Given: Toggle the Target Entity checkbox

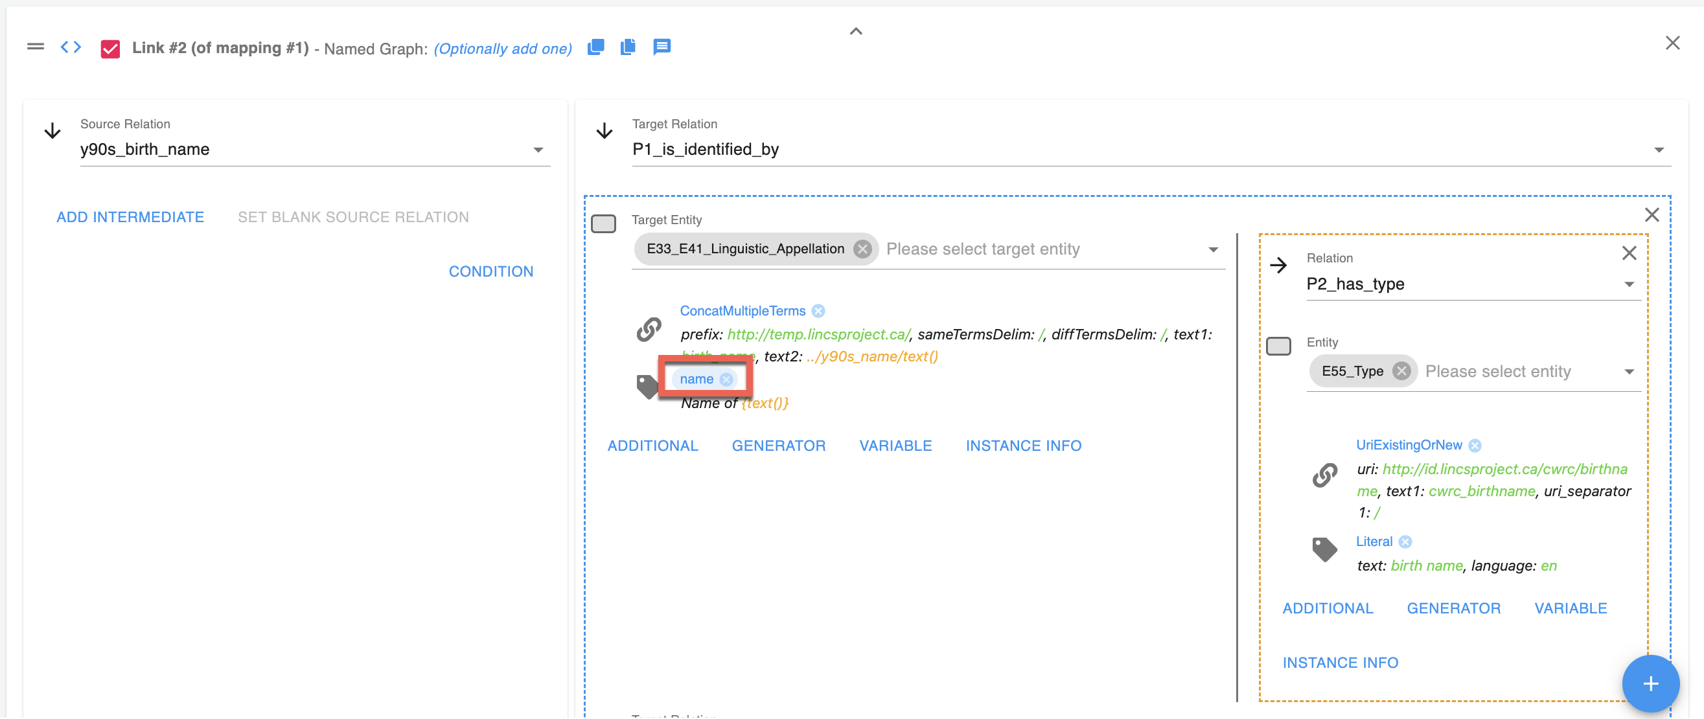Looking at the screenshot, I should tap(603, 223).
